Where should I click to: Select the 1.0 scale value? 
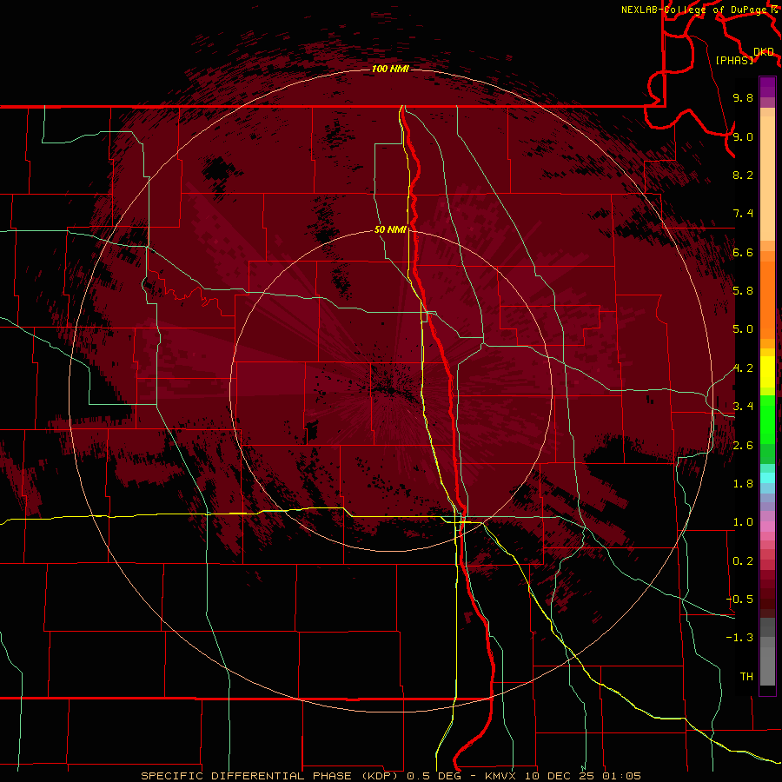point(743,522)
